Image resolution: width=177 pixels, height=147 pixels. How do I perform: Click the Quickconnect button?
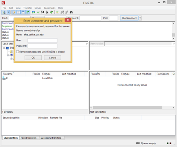[x=129, y=18]
